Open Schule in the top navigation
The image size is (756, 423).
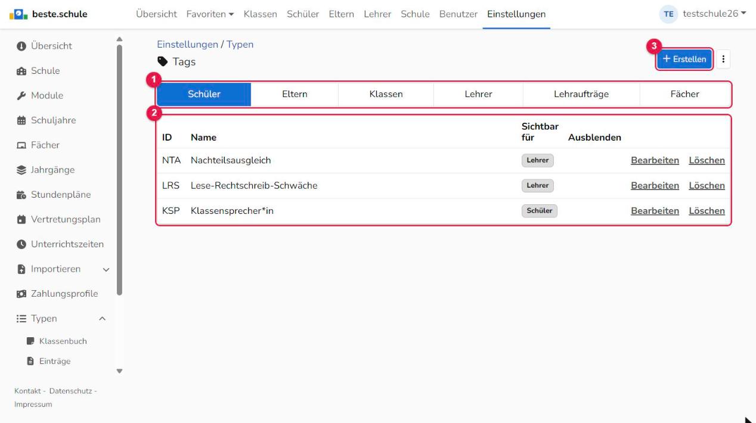(415, 14)
